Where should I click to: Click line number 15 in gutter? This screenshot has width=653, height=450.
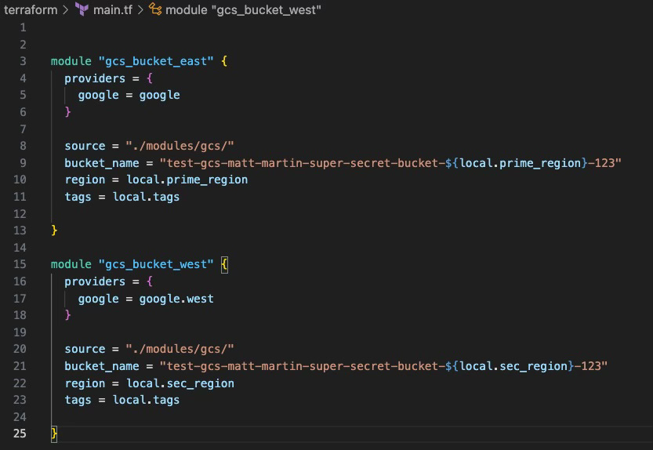pos(20,264)
